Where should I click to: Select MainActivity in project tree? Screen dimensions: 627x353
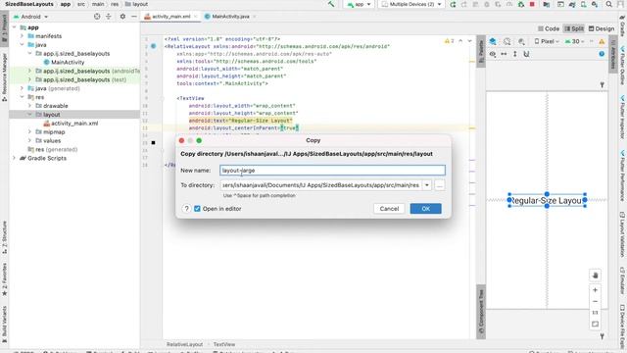click(64, 62)
